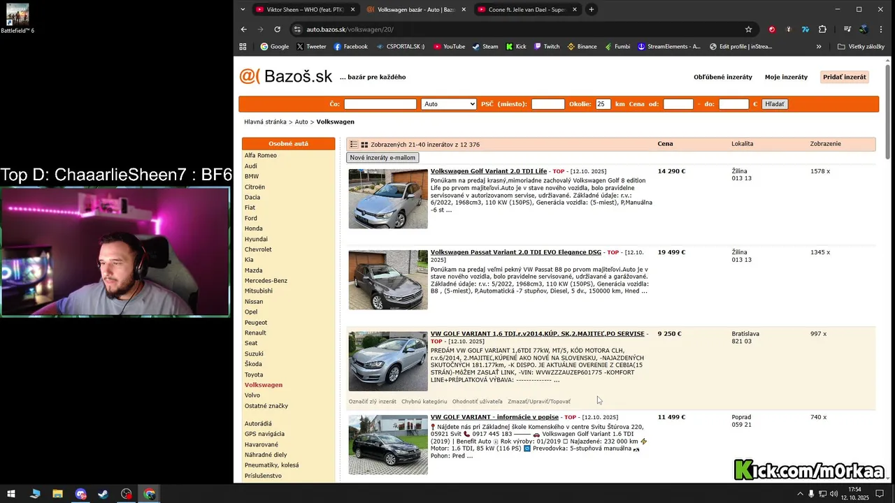The image size is (895, 503).
Task: Show the hidden bookmarks overflow chevron
Action: pyautogui.click(x=819, y=47)
